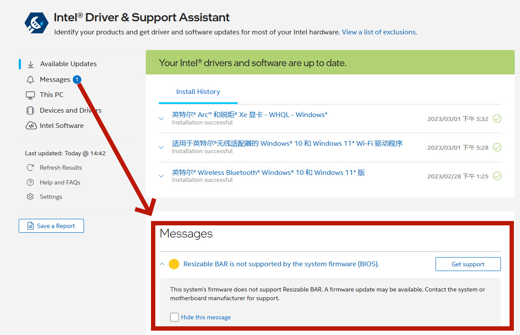
Task: Expand the Wi-Fi driver install entry
Action: click(161, 147)
